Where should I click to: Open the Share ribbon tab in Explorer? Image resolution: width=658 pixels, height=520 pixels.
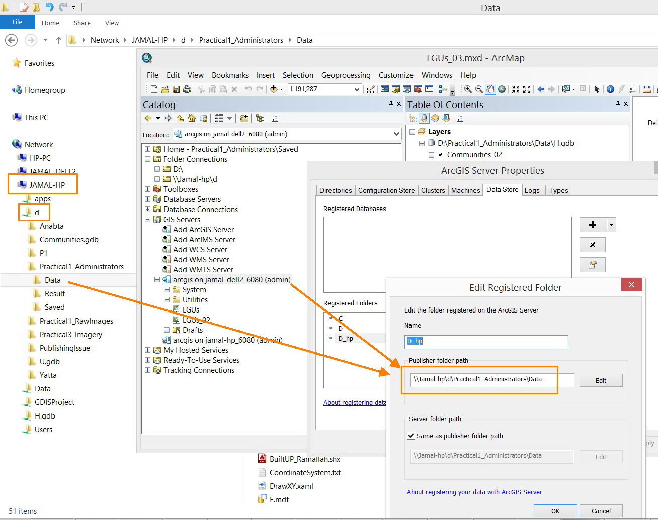(82, 23)
